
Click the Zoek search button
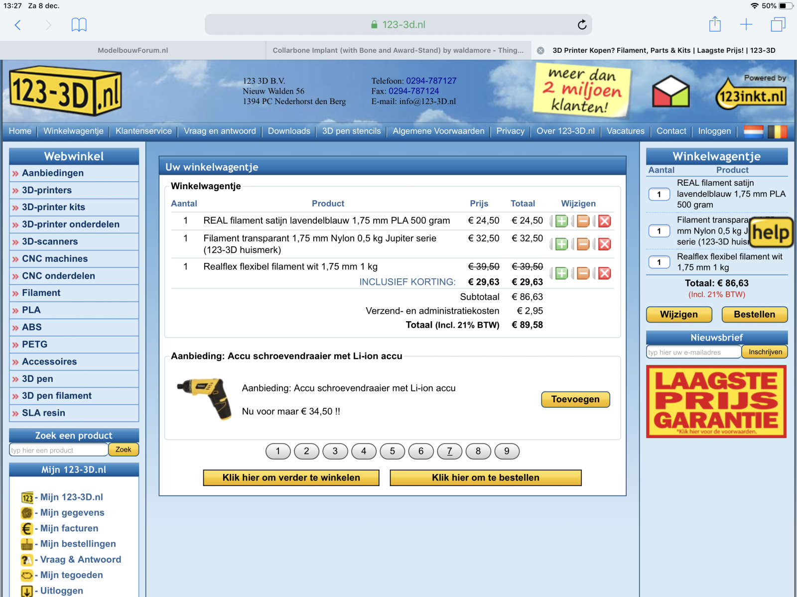[x=124, y=450]
